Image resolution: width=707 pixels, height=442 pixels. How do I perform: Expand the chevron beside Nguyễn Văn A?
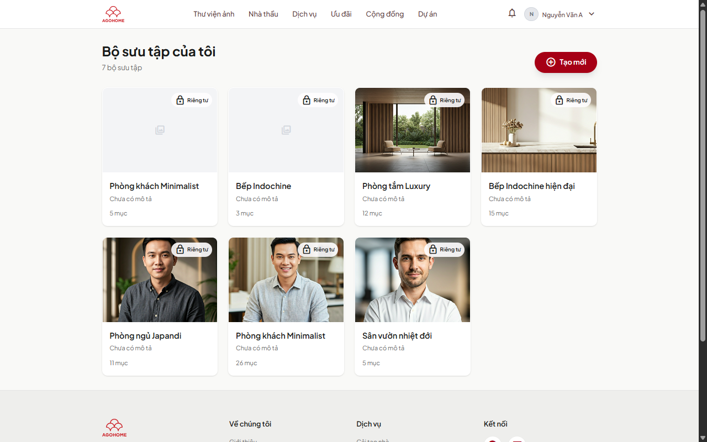coord(592,14)
